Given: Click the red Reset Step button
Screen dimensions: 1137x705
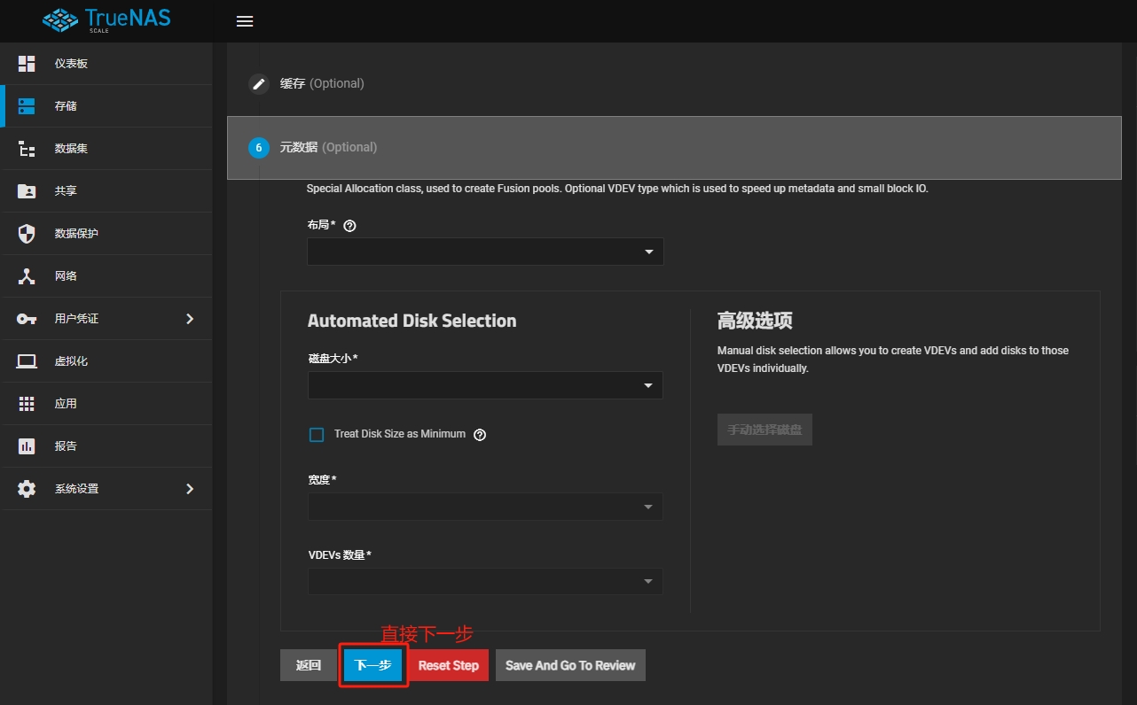Looking at the screenshot, I should point(448,665).
